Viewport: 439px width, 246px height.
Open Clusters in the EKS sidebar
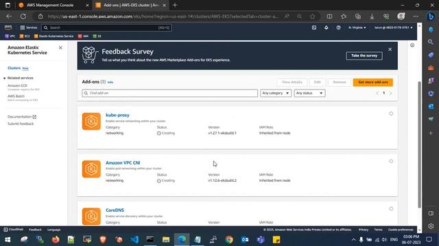coord(14,68)
